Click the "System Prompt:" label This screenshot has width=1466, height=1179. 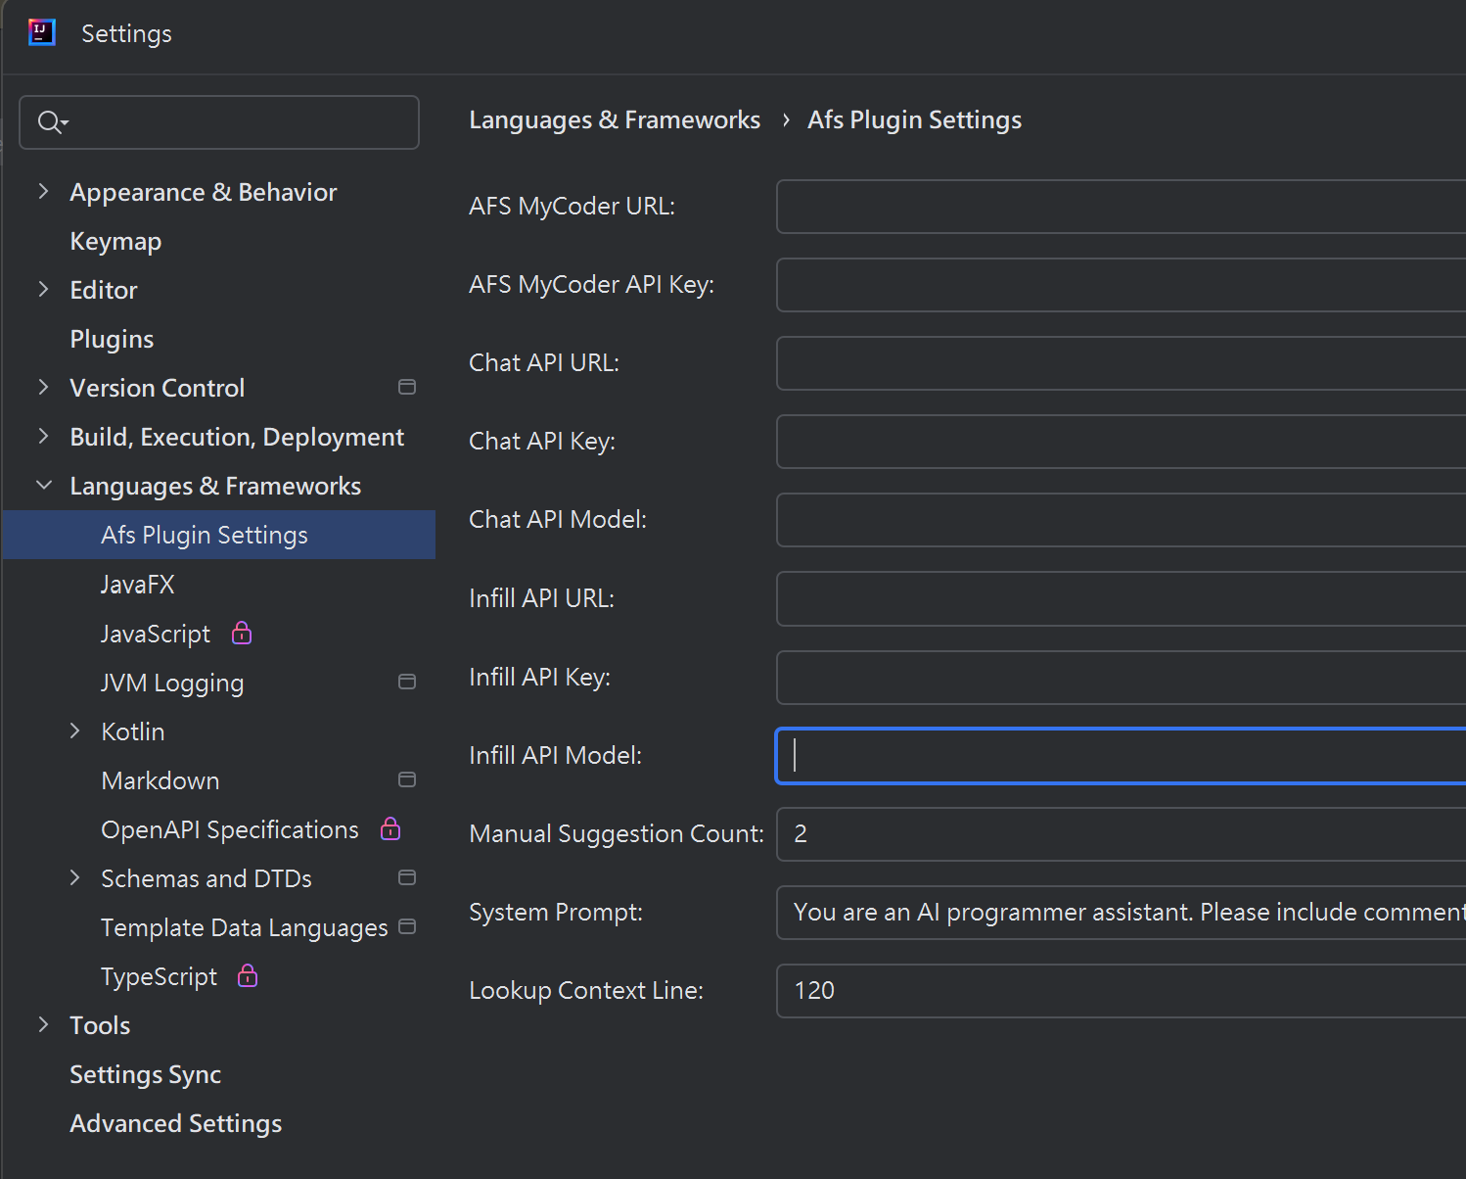pyautogui.click(x=556, y=913)
